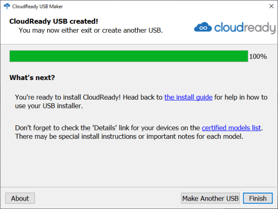Screen dimensions: 278x209
Task: Open the install guide link
Action: pyautogui.click(x=188, y=97)
